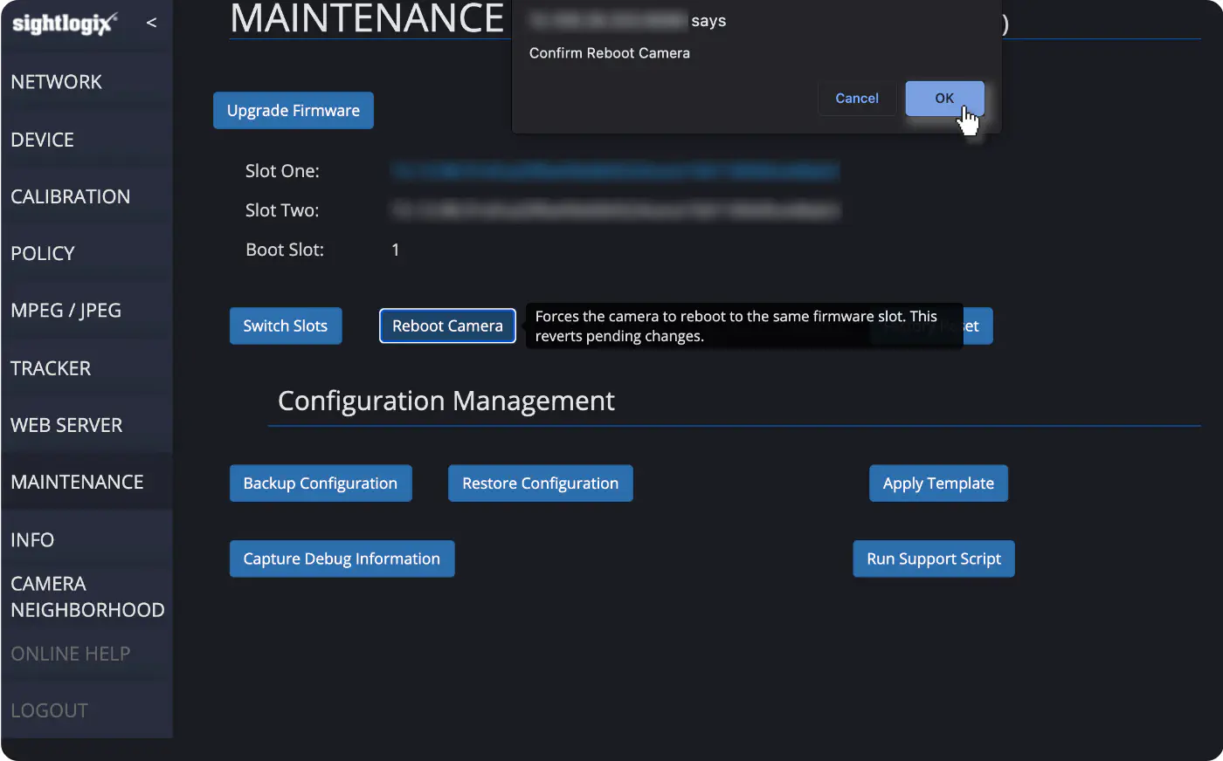
Task: Navigate to the TRACKER section
Action: [51, 368]
